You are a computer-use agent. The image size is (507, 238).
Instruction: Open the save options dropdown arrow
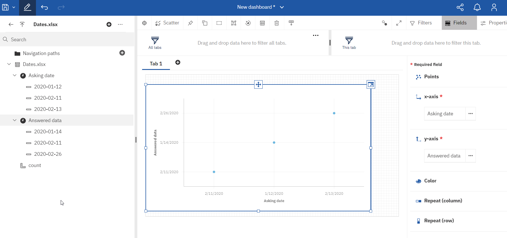point(14,7)
